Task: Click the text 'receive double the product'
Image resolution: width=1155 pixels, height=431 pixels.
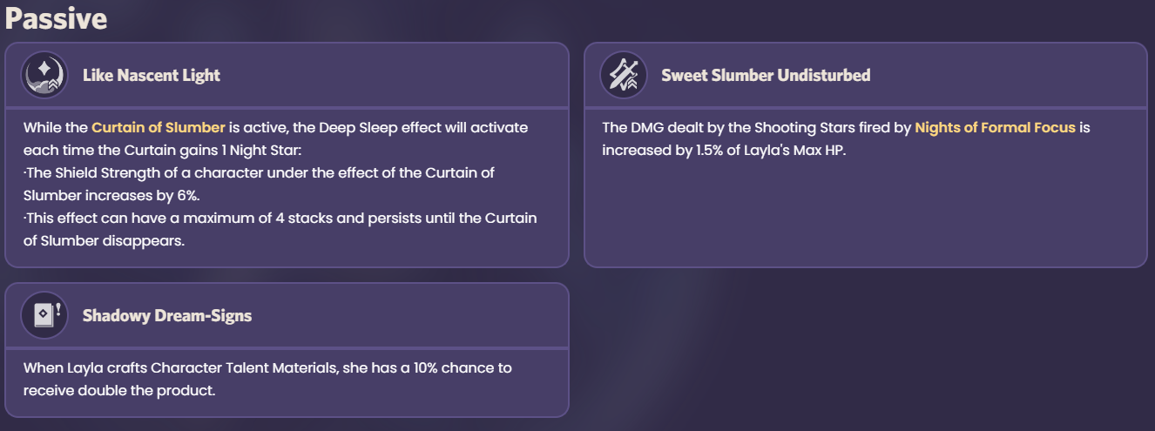Action: coord(119,390)
